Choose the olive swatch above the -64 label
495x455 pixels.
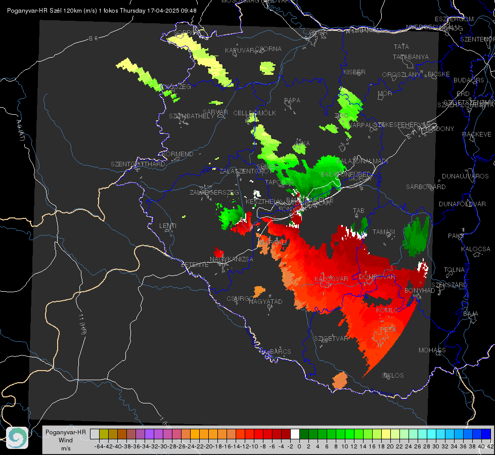click(x=104, y=434)
